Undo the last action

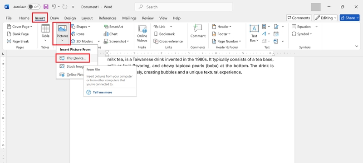[x=54, y=7]
